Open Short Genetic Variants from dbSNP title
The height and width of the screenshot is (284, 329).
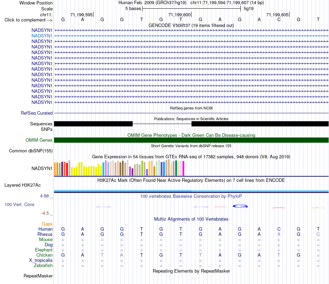tap(191, 146)
